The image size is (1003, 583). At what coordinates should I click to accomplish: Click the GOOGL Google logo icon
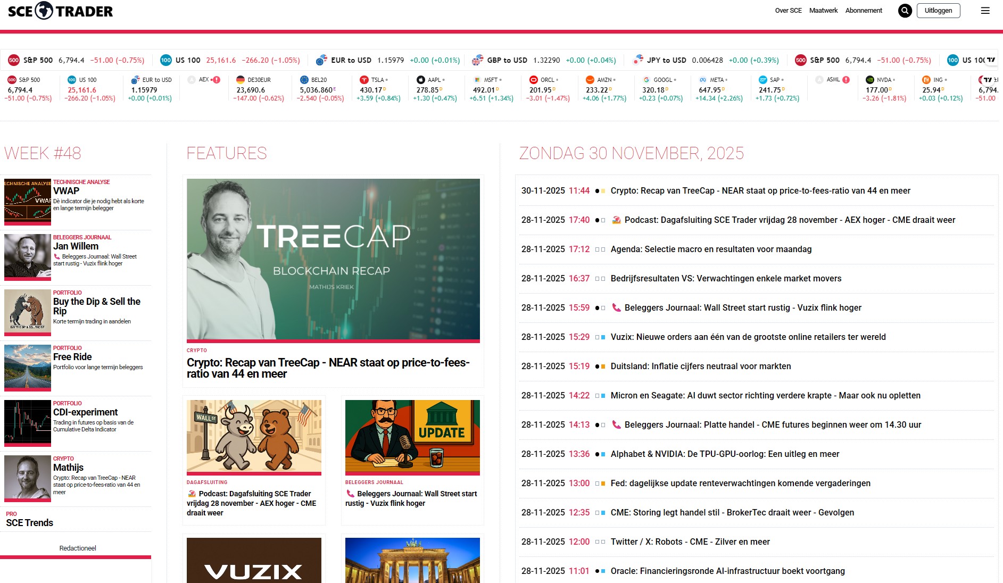(646, 80)
